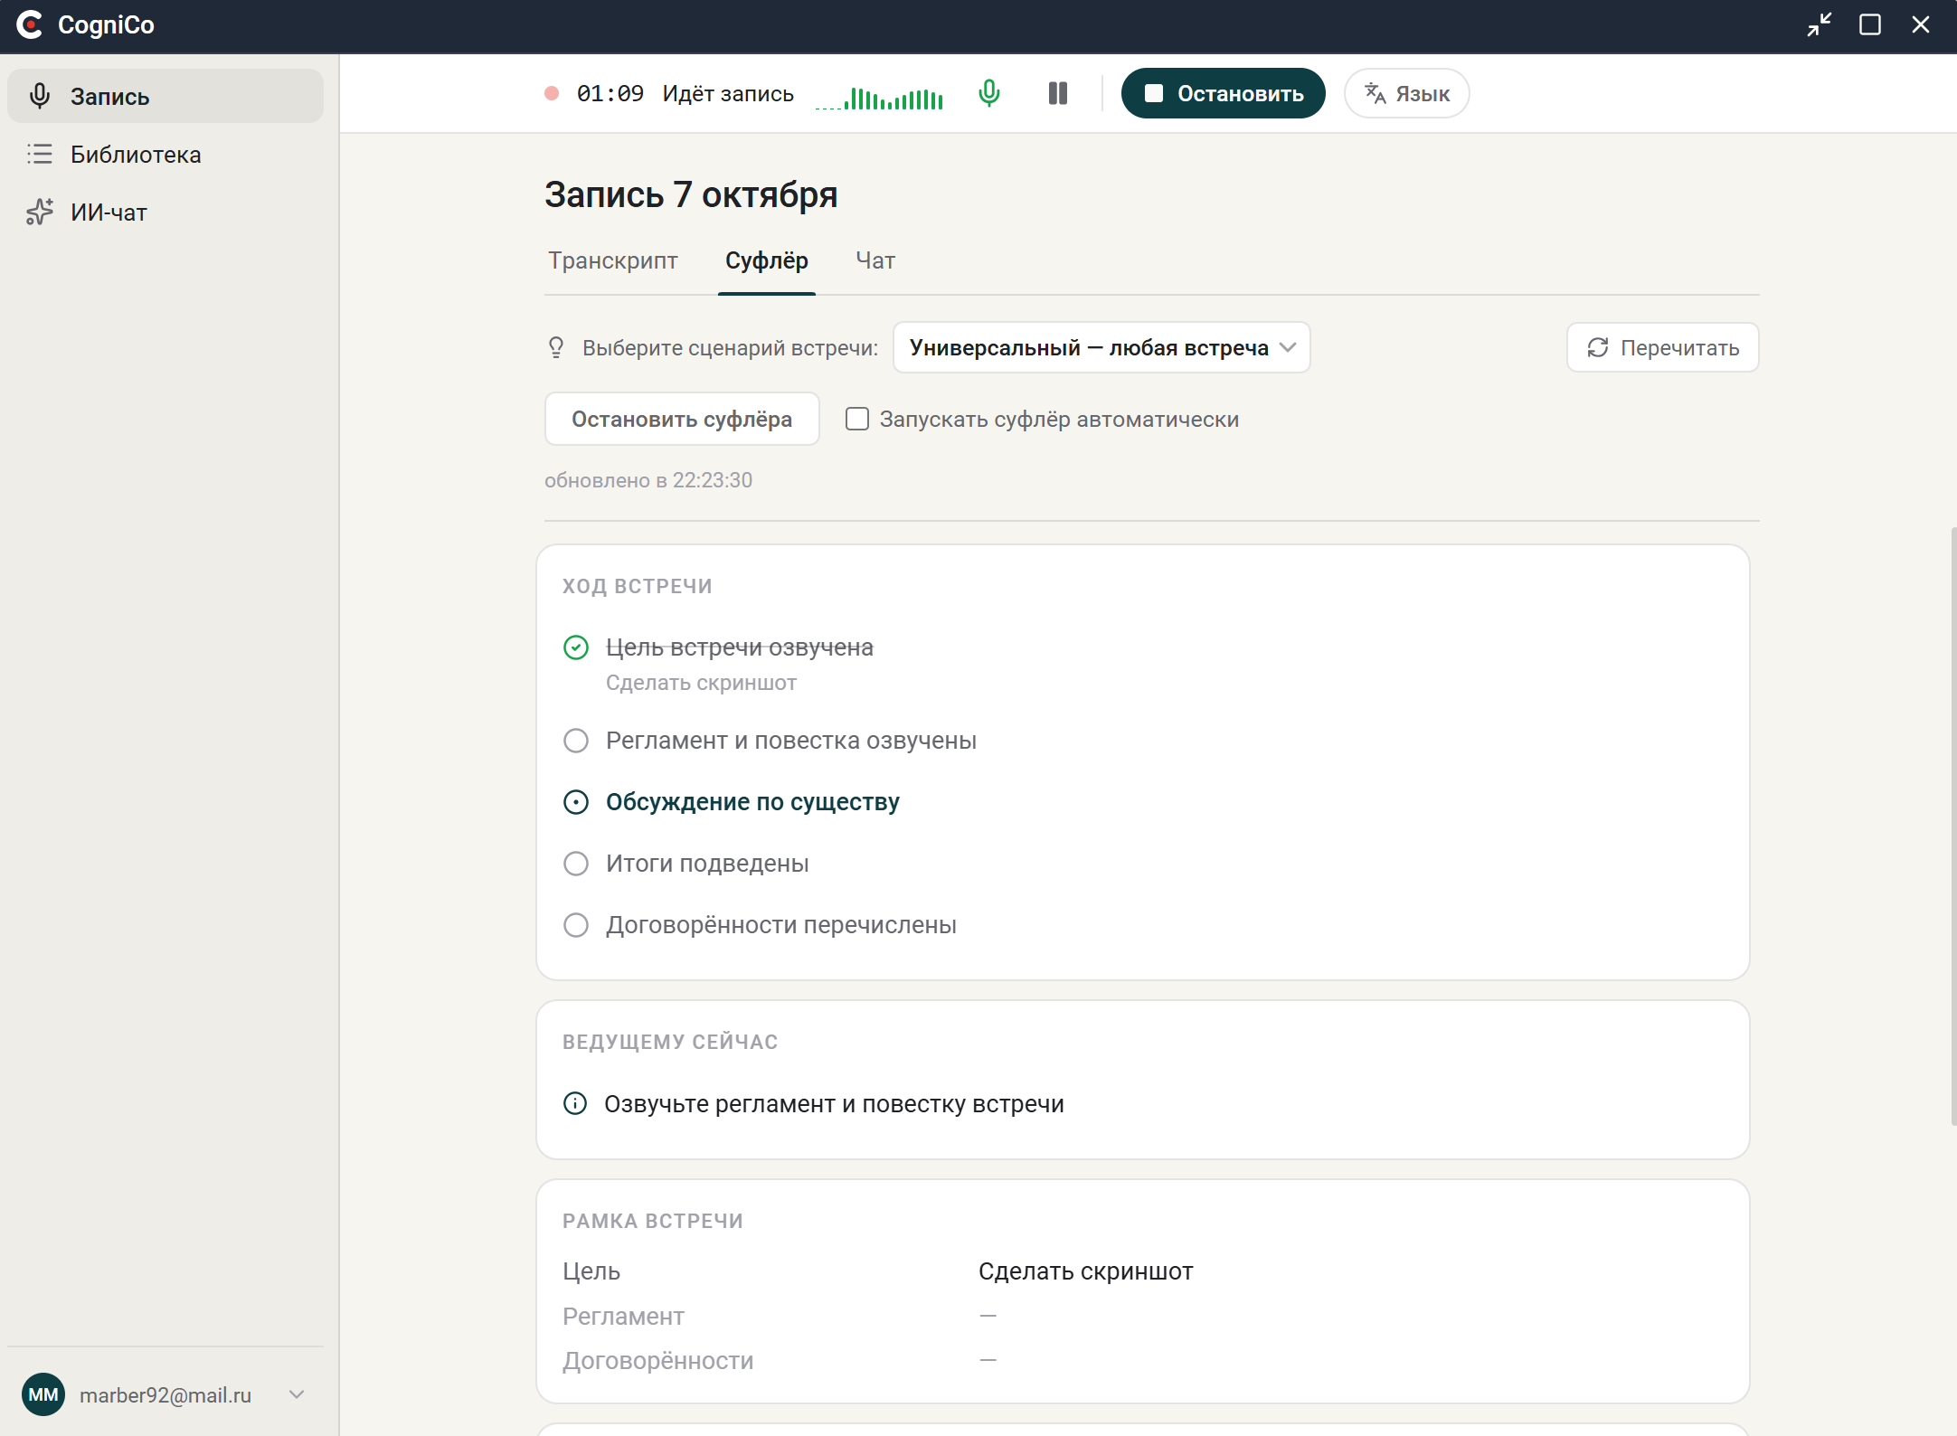1957x1436 pixels.
Task: Click the info icon beside Озвучьте регламент
Action: click(575, 1103)
